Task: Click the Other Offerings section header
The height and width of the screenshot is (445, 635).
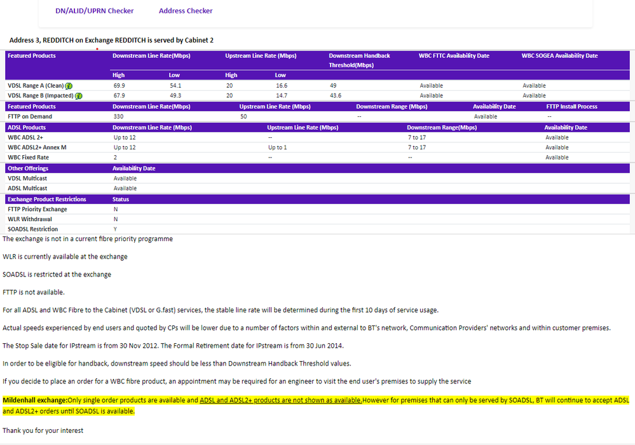Action: [28, 168]
